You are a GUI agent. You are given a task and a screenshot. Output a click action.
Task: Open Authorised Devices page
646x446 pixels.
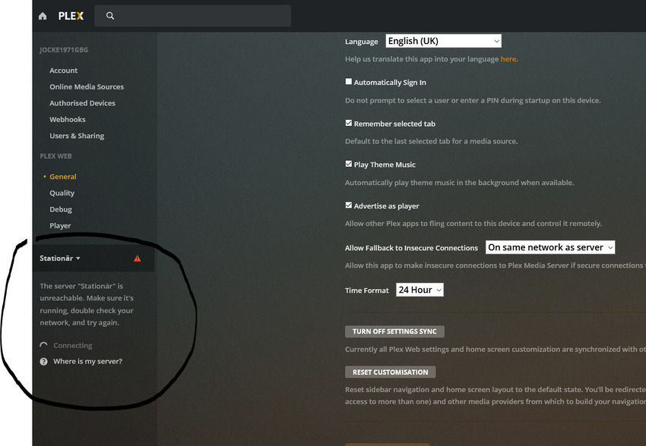coord(82,103)
